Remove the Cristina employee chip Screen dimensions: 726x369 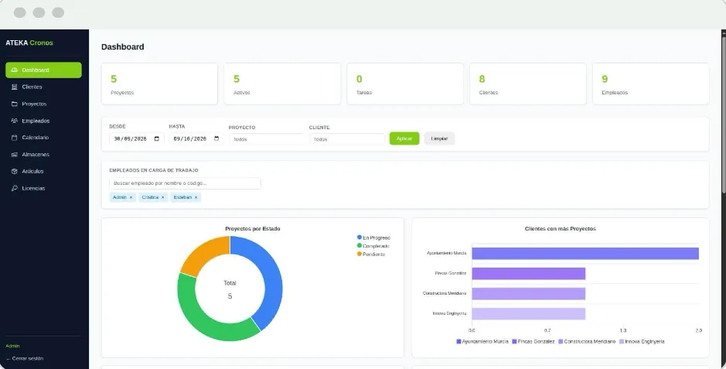point(162,197)
